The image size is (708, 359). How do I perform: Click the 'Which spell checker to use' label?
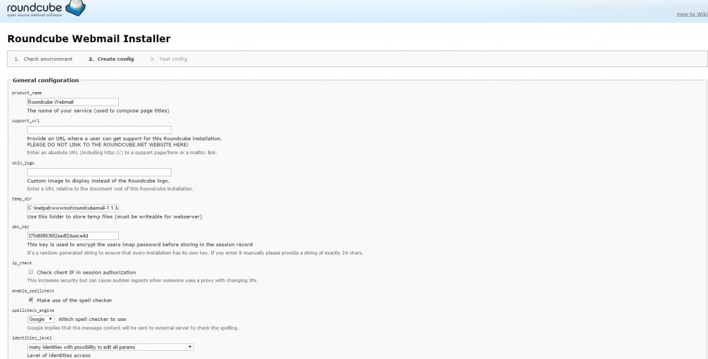pos(92,320)
